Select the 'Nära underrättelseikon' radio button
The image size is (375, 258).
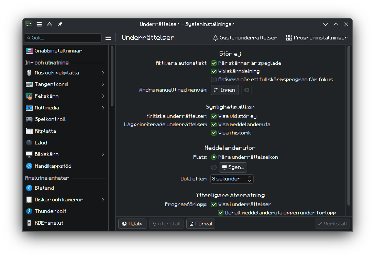(x=214, y=157)
